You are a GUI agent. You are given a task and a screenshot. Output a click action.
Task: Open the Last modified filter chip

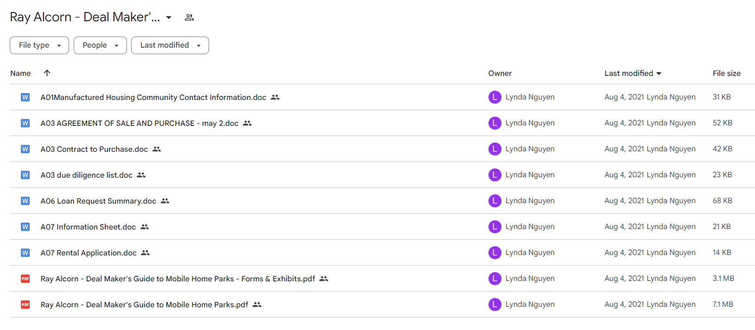tap(170, 45)
